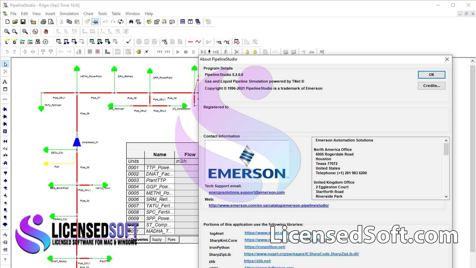Click the New file icon
476x268 pixels.
pyautogui.click(x=7, y=22)
